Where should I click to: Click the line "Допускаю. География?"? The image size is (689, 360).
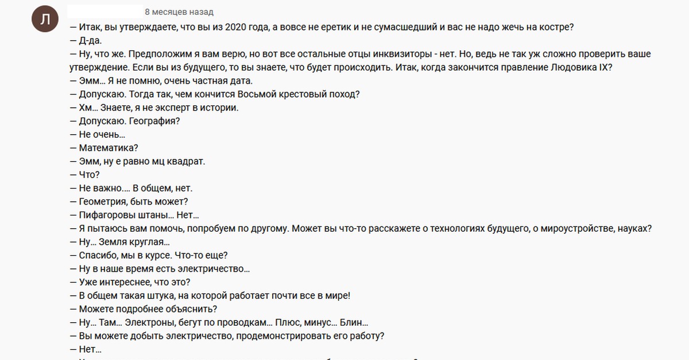[125, 121]
